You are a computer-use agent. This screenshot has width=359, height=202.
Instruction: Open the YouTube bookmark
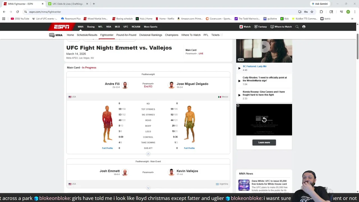point(20,19)
